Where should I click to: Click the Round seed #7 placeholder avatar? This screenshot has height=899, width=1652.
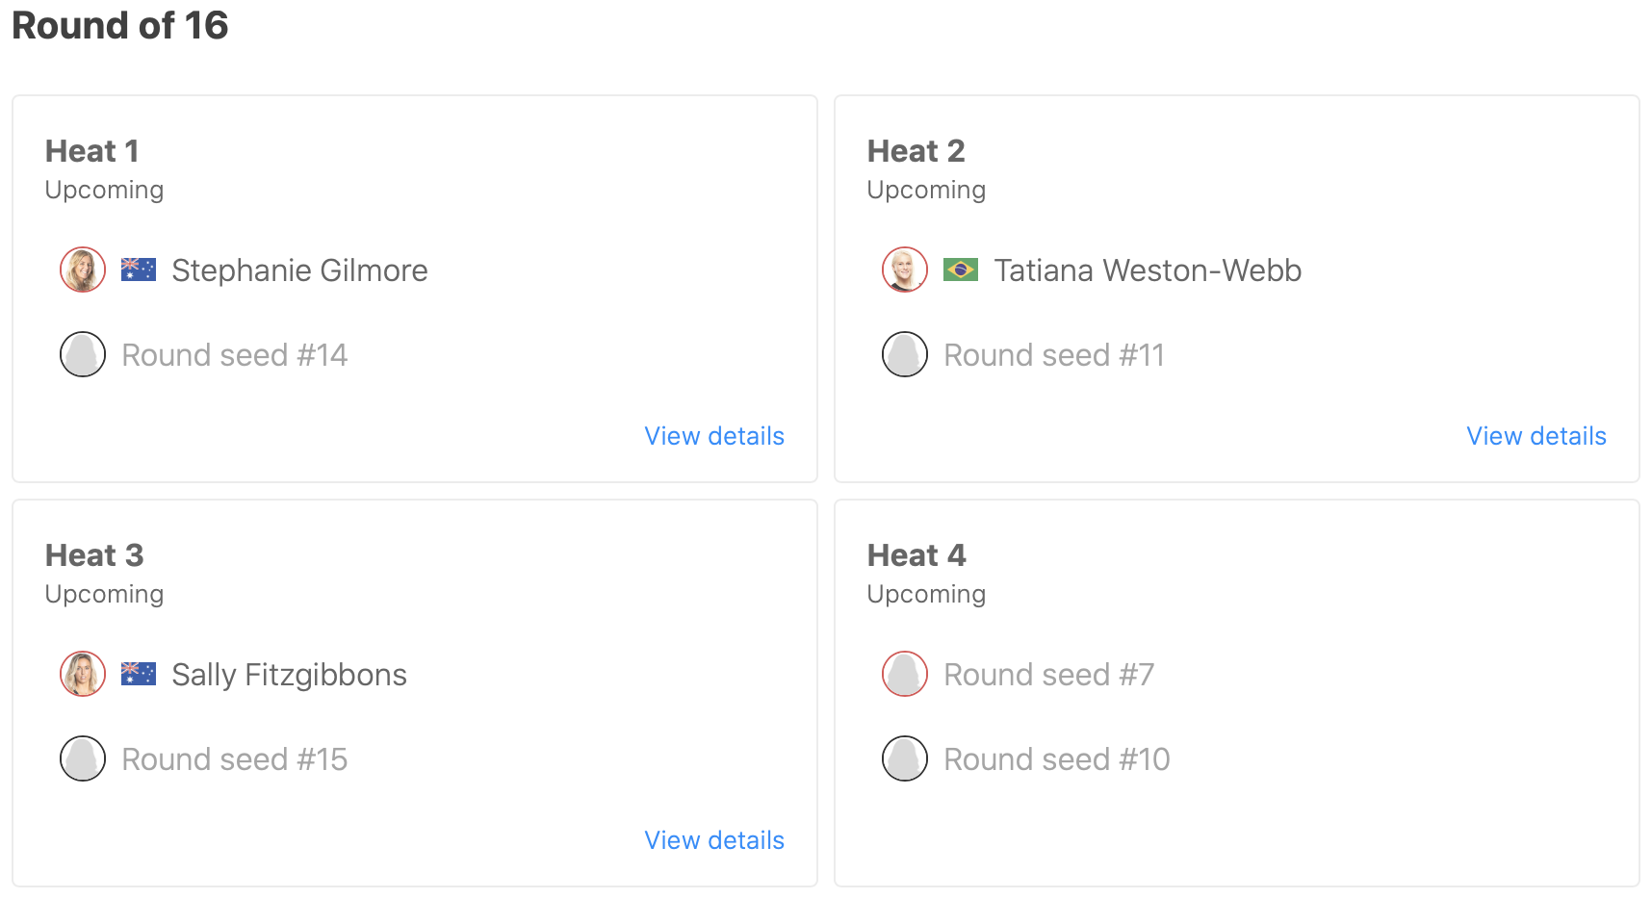pos(905,674)
